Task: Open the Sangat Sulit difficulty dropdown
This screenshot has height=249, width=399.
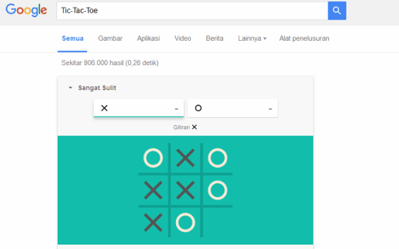Action: pyautogui.click(x=93, y=88)
